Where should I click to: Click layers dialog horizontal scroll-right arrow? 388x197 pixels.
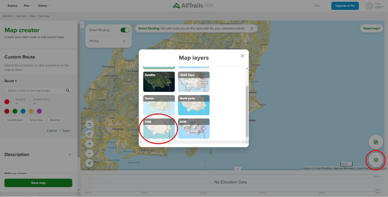(x=244, y=142)
